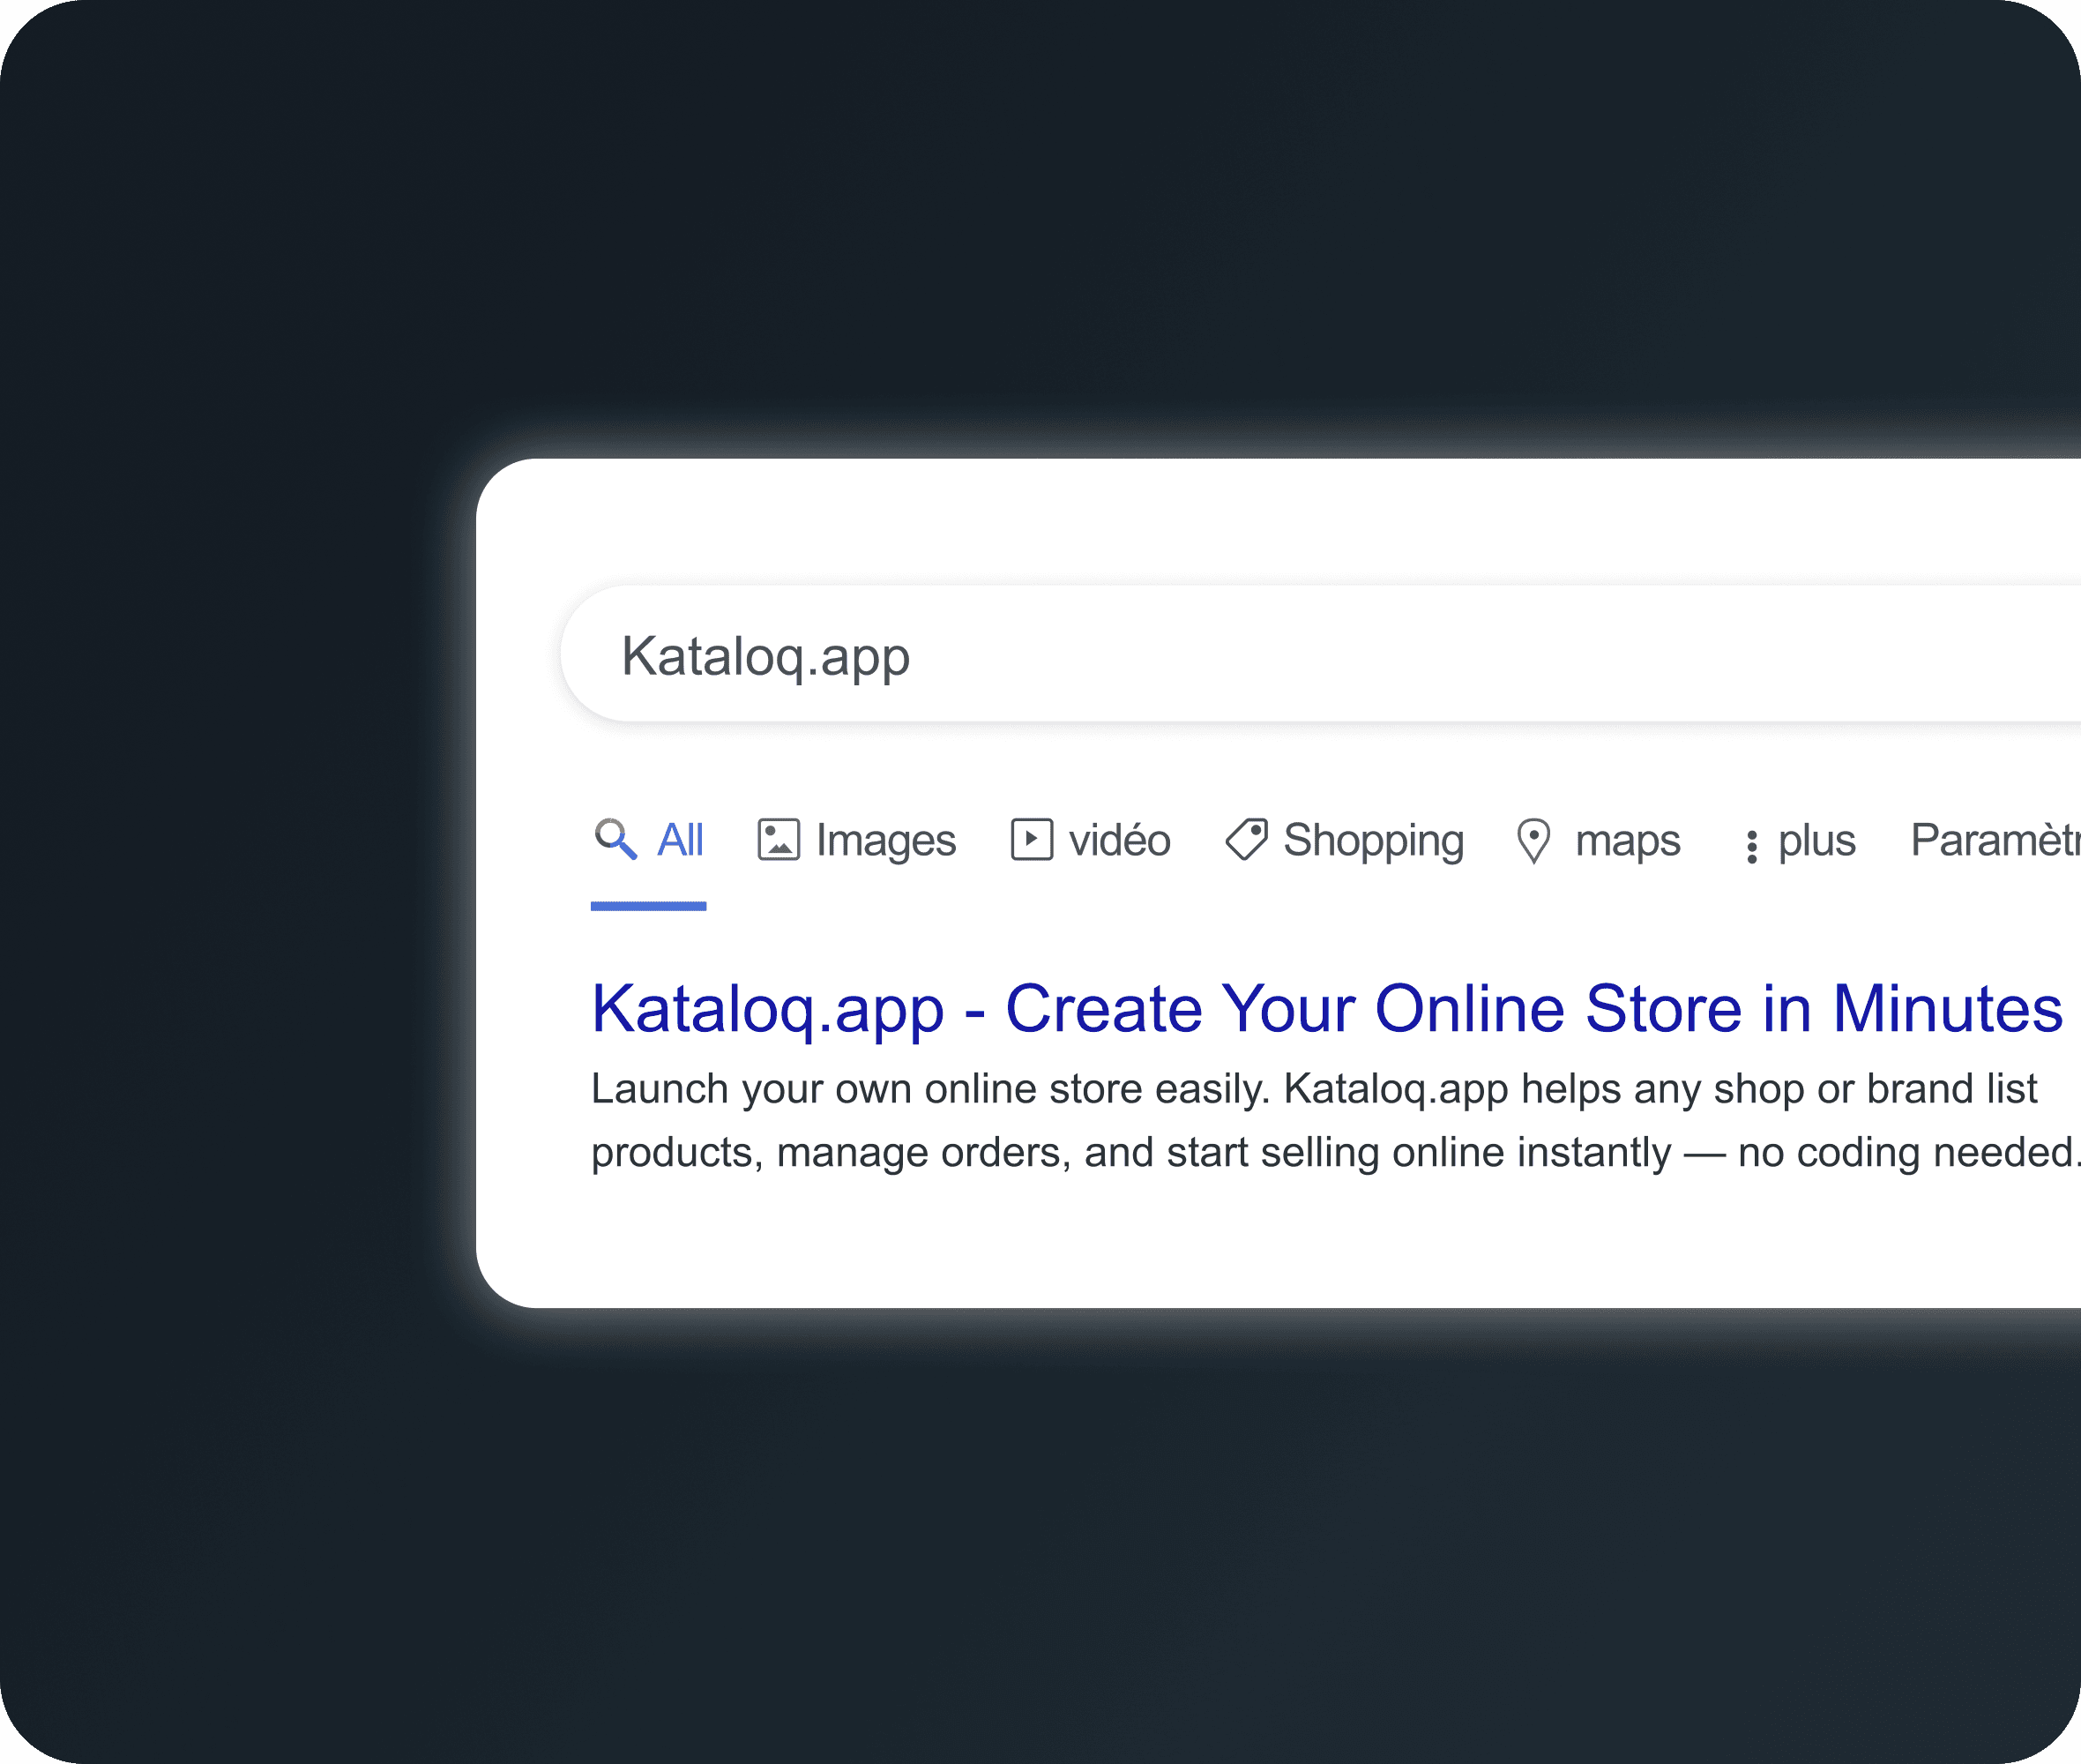The height and width of the screenshot is (1764, 2081).
Task: Click the search magnifier icon beside All
Action: (x=615, y=840)
